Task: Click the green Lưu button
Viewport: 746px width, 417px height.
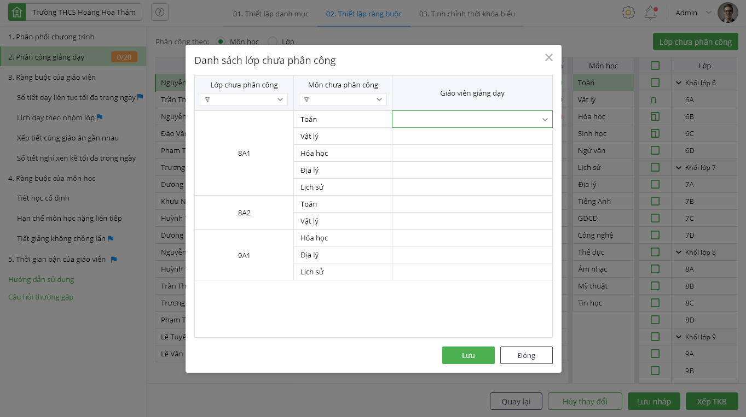Action: 468,355
